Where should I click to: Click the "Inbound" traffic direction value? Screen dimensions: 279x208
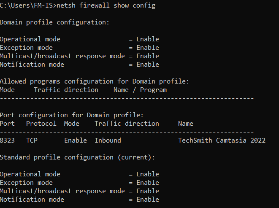[x=108, y=140]
